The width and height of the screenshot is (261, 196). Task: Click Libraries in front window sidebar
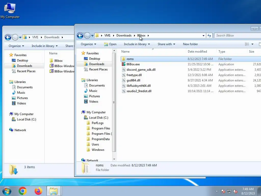[92, 80]
